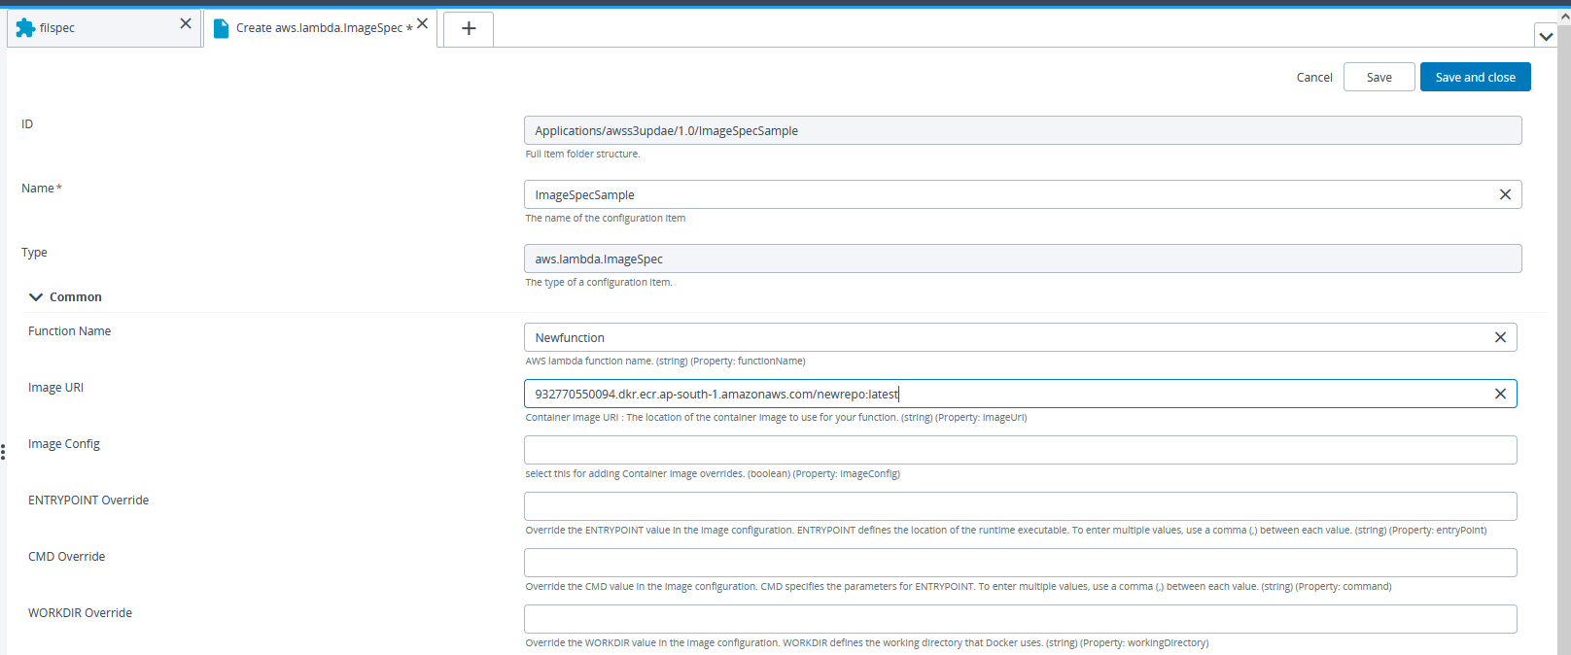Screen dimensions: 1571x655
Task: Collapse the Common section
Action: point(36,297)
